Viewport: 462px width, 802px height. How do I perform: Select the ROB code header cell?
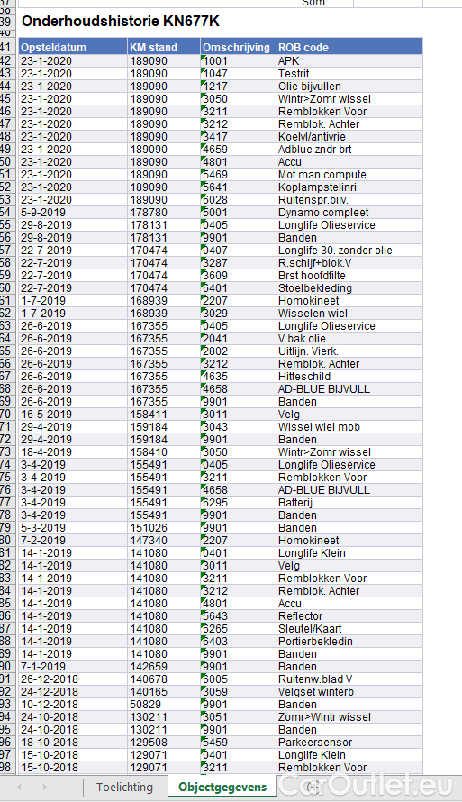349,48
